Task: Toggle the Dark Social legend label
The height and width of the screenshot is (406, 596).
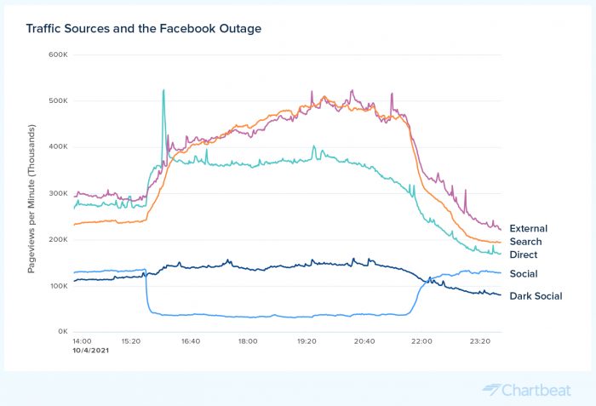Action: tap(535, 295)
